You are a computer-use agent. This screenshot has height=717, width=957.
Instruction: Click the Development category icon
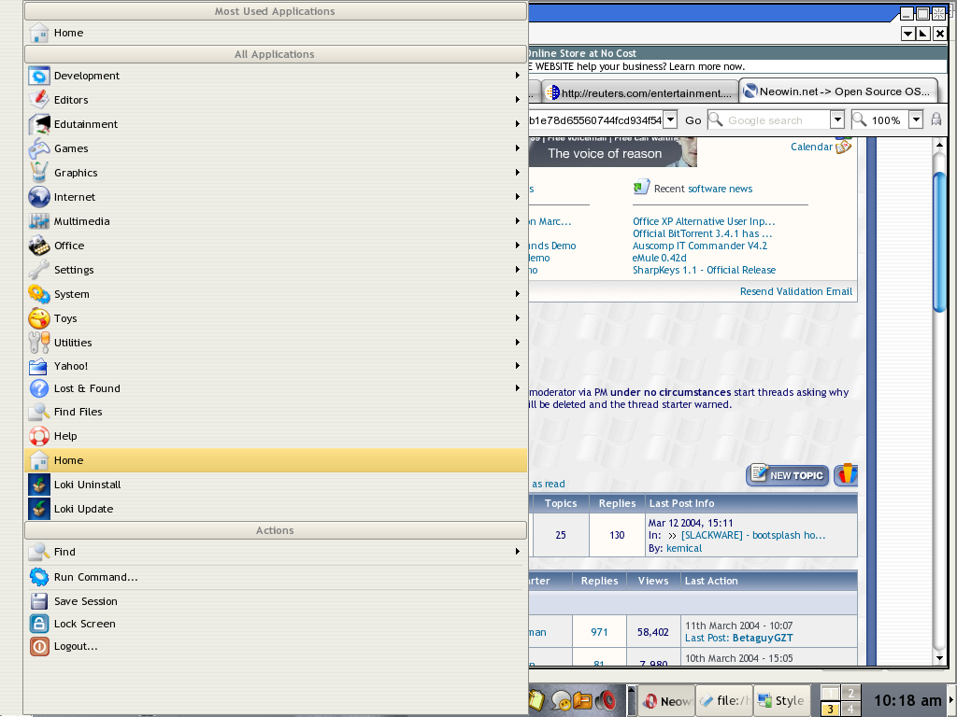39,76
